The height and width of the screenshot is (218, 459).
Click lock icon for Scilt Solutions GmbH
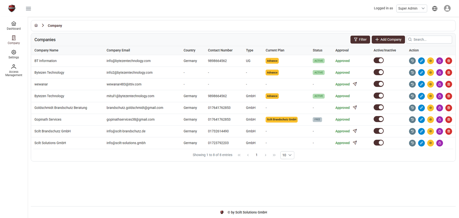[439, 143]
